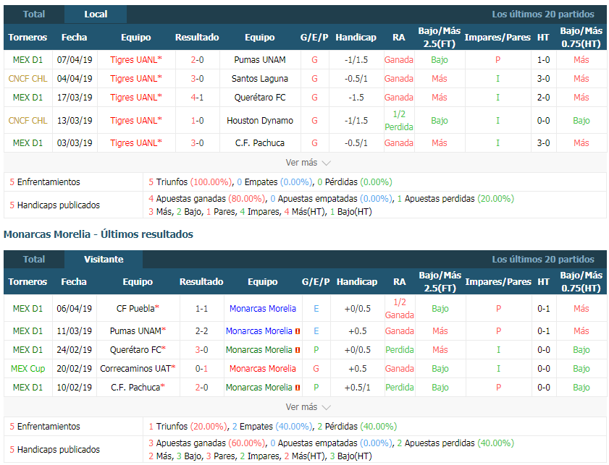
Task: Open the Houston Dynamo team link
Action: [259, 121]
